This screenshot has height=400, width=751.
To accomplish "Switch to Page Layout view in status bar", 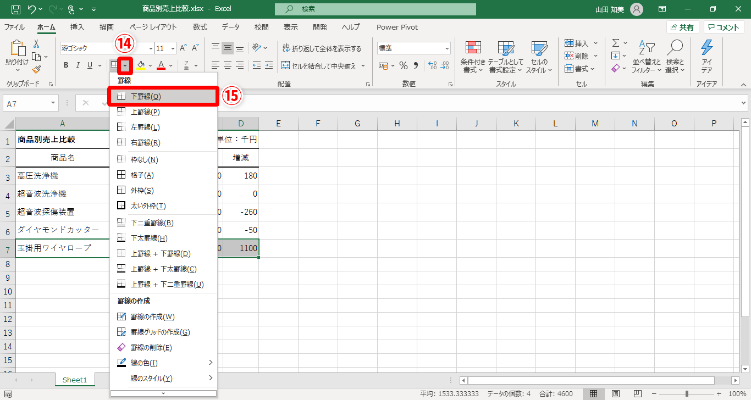I will click(616, 394).
